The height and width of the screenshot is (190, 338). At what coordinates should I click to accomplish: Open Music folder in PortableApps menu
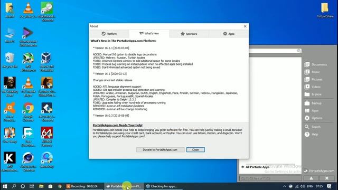[312, 72]
